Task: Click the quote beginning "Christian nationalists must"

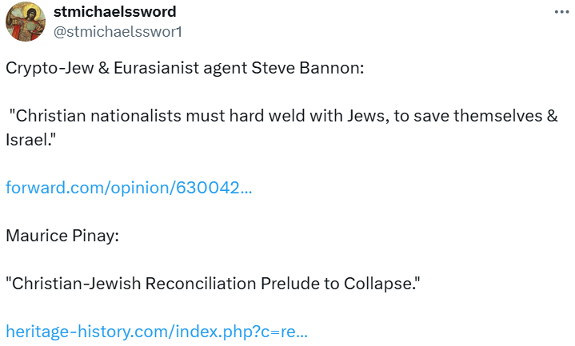Action: click(282, 116)
